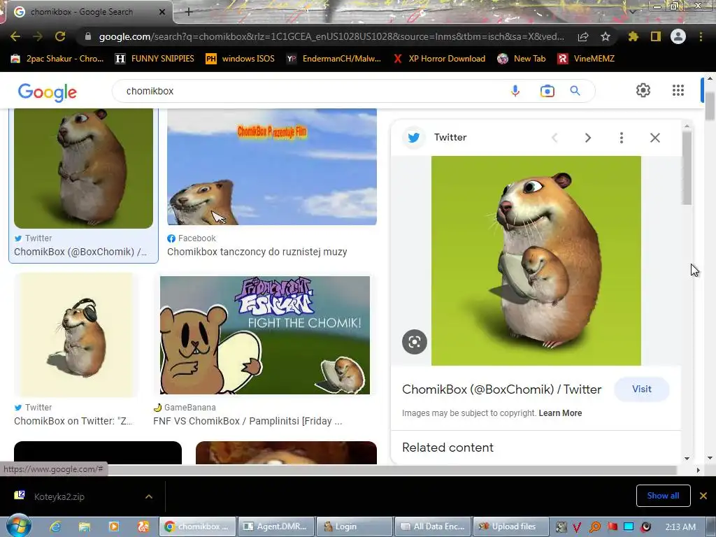This screenshot has width=716, height=537.
Task: Start a voice search with the microphone
Action: point(515,91)
